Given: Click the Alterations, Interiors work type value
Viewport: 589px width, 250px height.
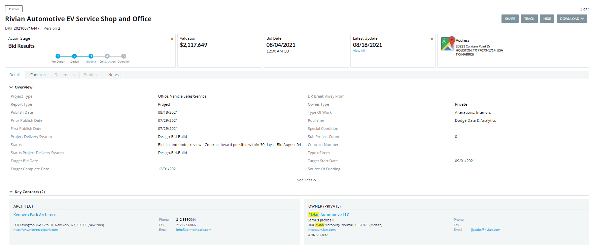Looking at the screenshot, I should (473, 112).
